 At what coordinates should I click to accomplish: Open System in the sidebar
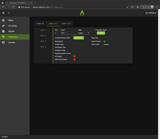15,31
